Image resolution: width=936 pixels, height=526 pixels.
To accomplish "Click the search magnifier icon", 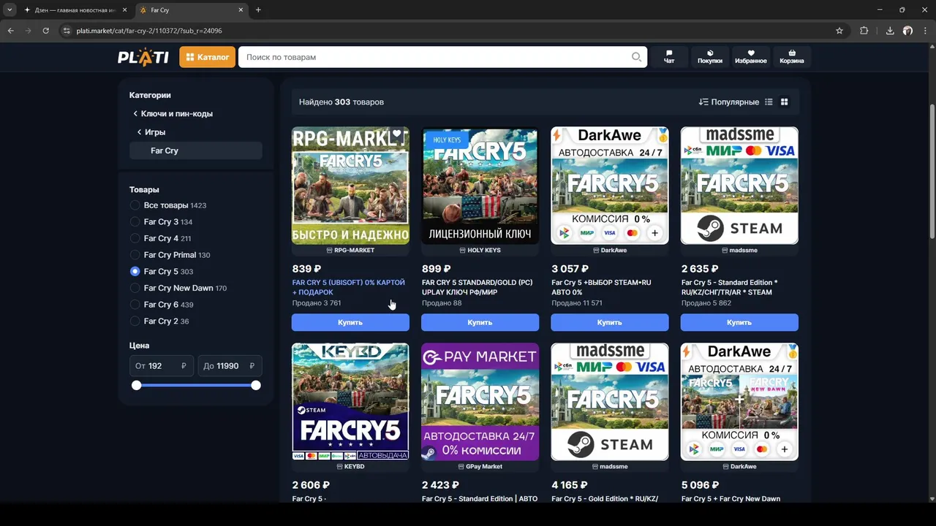I will pyautogui.click(x=637, y=57).
